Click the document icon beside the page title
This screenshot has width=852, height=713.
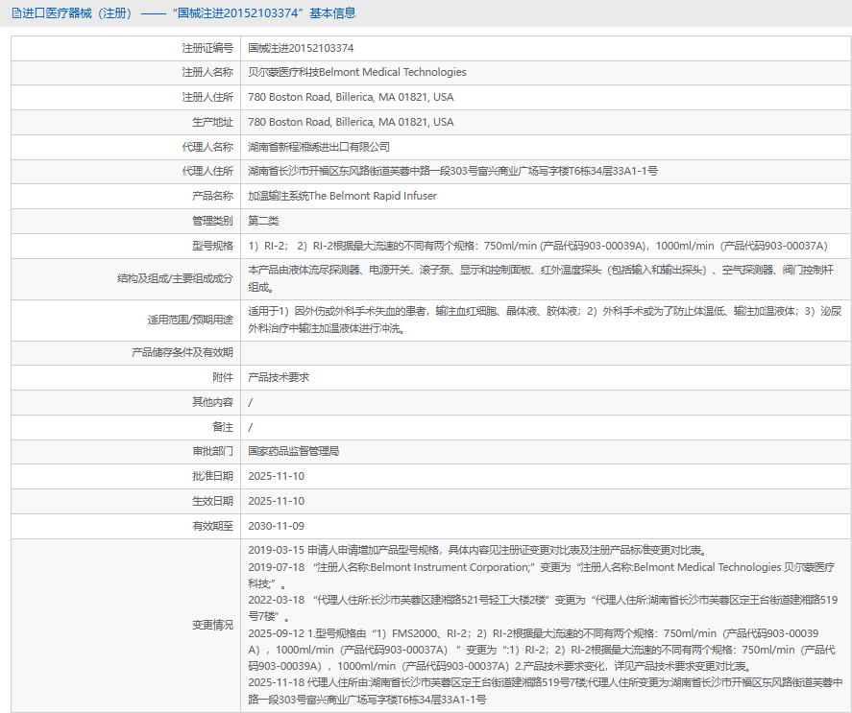click(16, 13)
